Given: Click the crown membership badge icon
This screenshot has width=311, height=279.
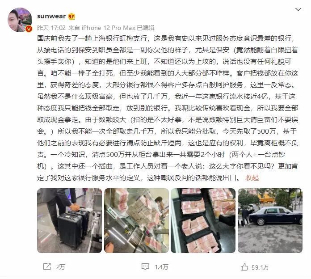Looking at the screenshot, I should point(71,16).
